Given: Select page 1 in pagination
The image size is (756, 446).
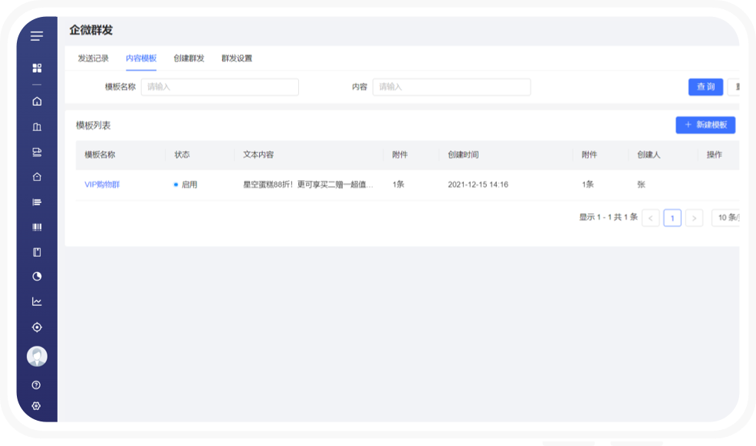Looking at the screenshot, I should coord(672,218).
